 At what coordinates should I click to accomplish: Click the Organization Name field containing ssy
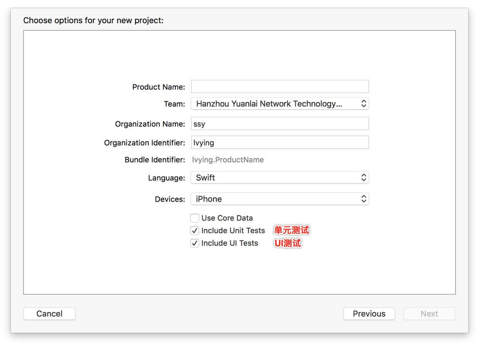[x=280, y=124]
